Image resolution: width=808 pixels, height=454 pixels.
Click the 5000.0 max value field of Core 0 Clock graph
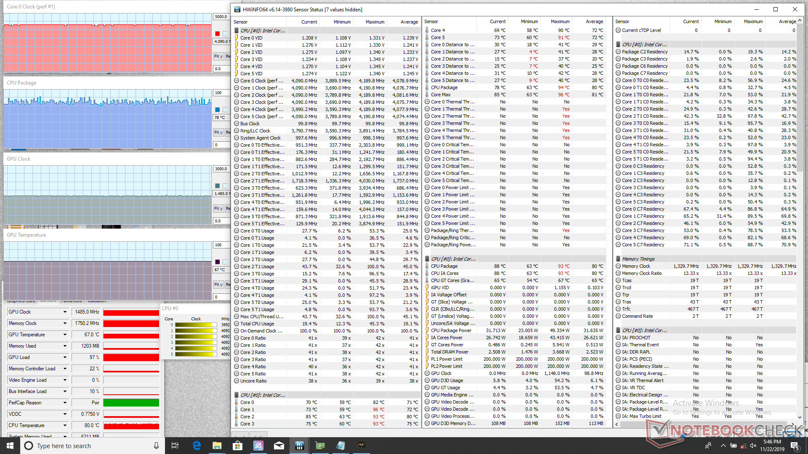click(x=221, y=17)
